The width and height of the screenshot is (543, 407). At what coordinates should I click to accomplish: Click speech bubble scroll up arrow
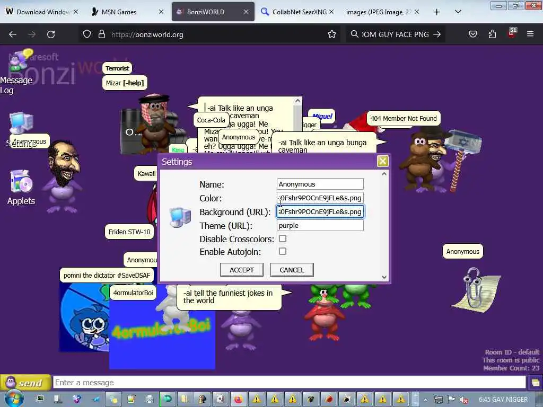click(x=297, y=101)
